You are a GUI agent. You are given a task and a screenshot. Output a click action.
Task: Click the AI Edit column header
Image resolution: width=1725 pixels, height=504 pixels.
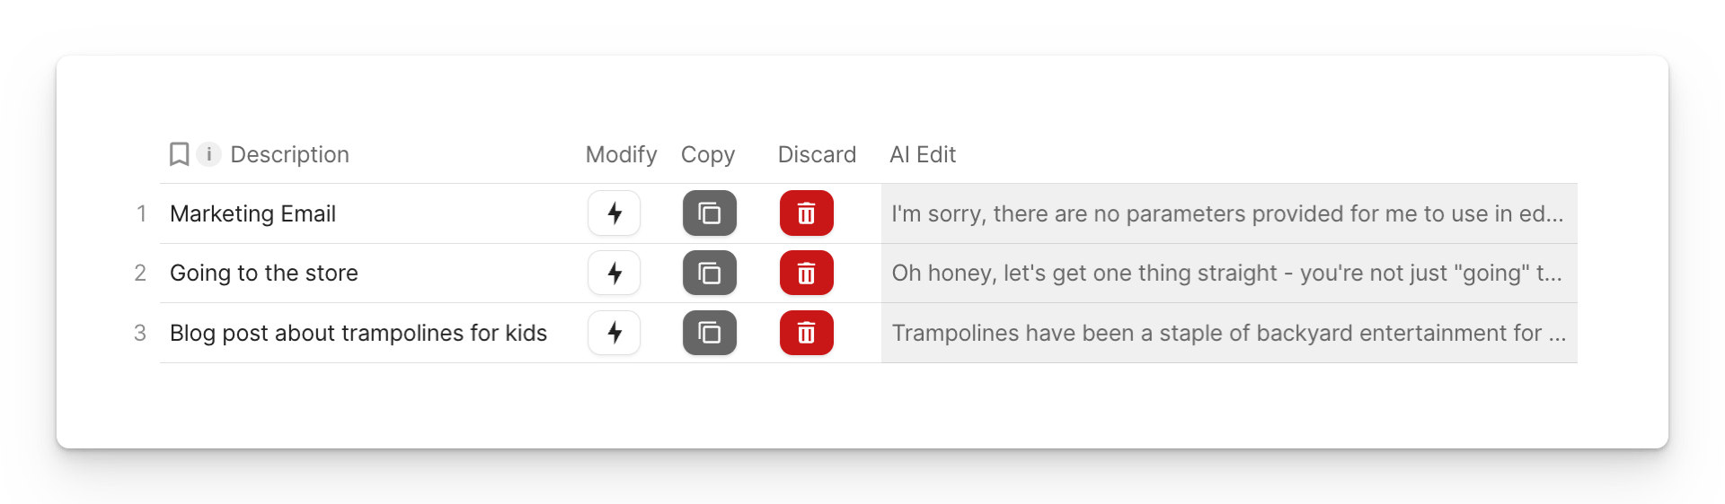point(923,154)
